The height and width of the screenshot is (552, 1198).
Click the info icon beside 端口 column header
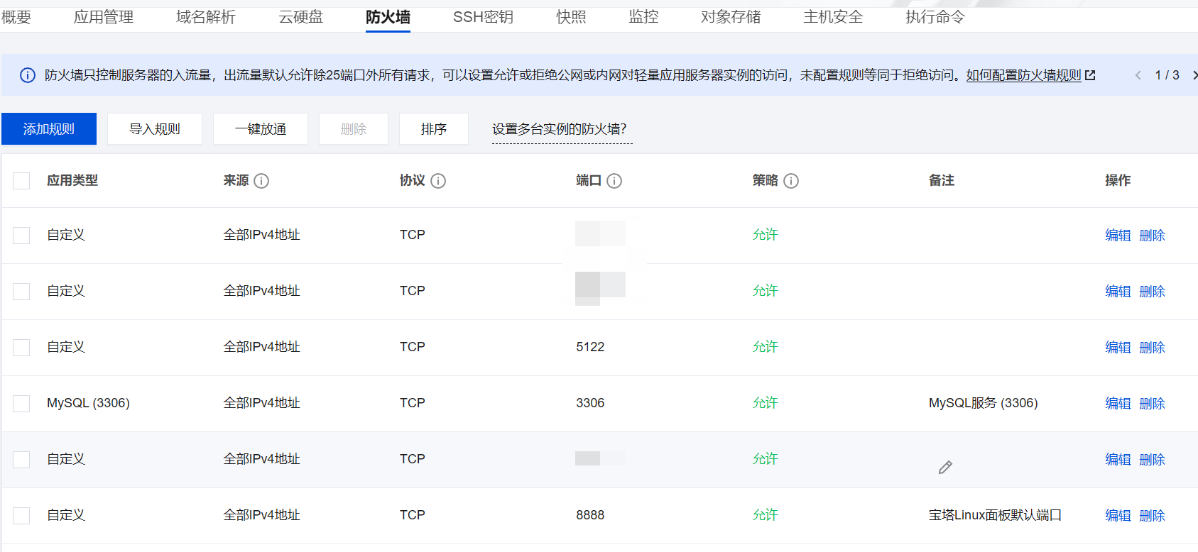pos(614,181)
